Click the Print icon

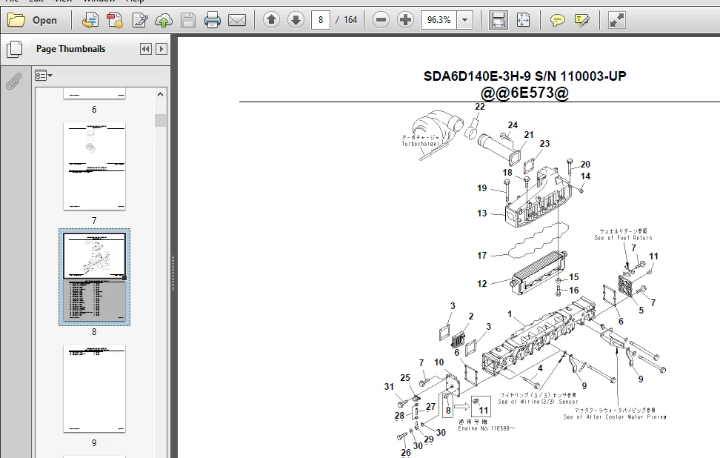coord(212,20)
